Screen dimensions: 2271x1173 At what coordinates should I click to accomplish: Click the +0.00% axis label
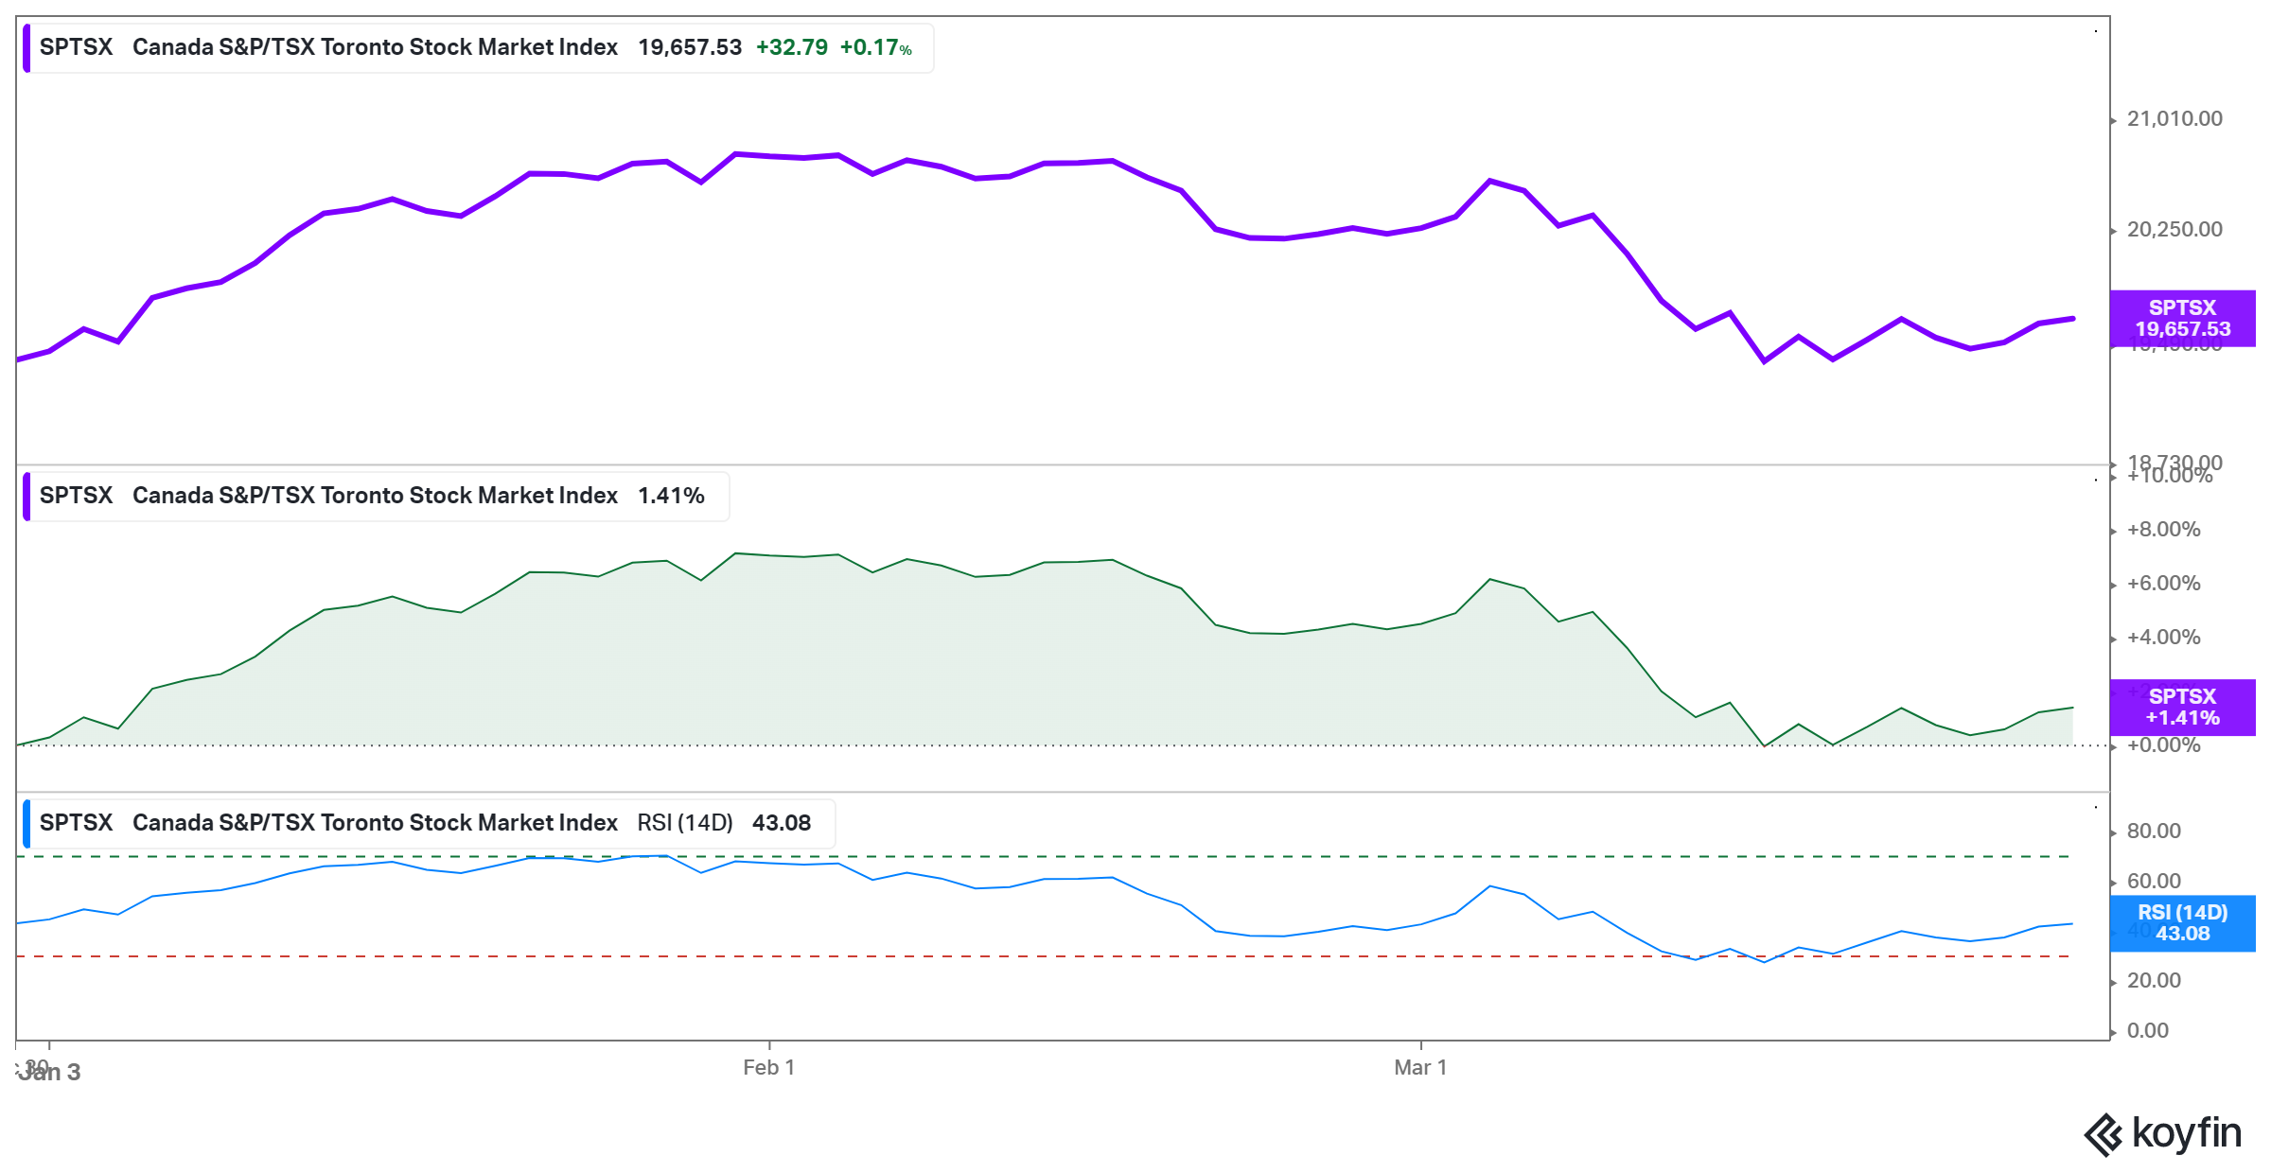coord(2164,745)
